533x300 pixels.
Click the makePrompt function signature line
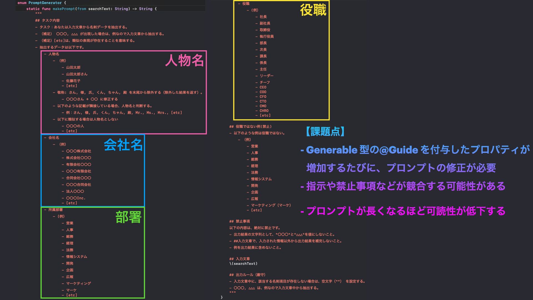coord(91,9)
